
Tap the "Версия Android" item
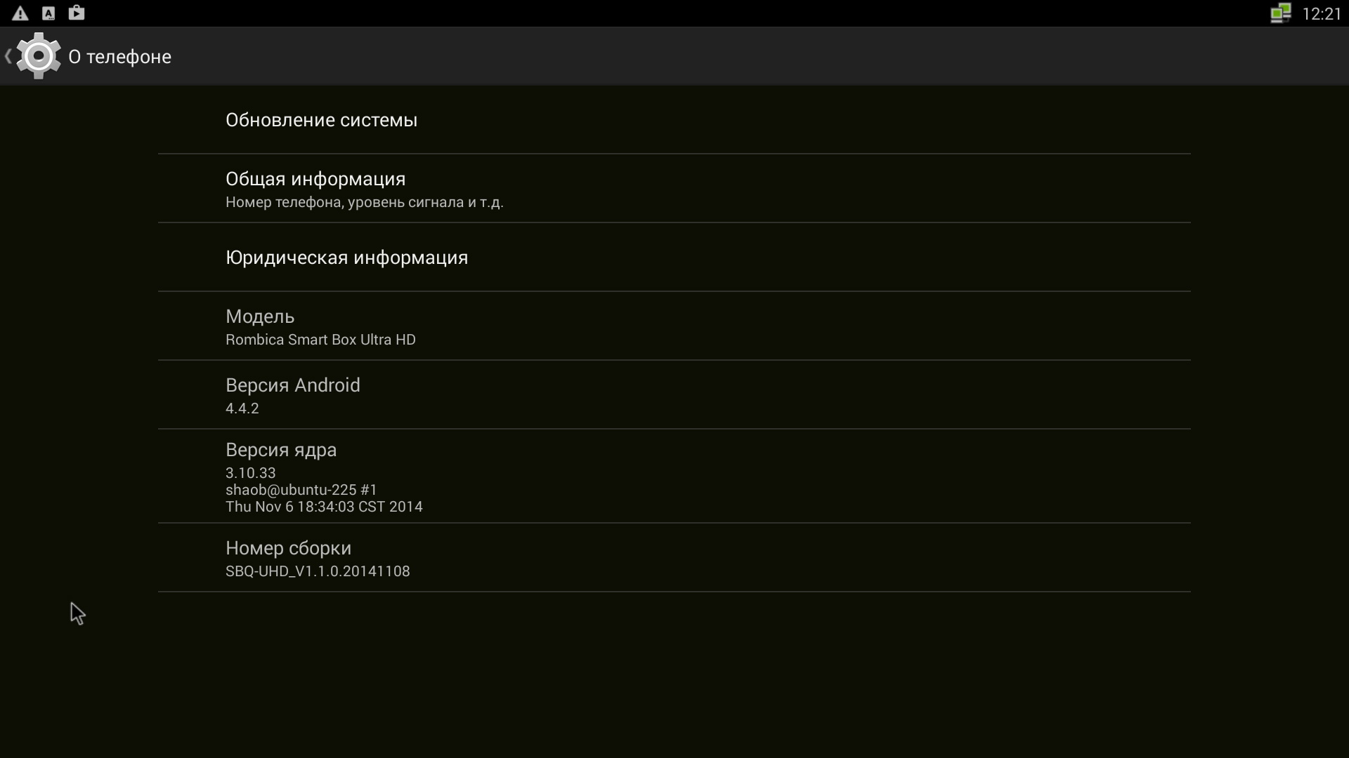coord(292,385)
